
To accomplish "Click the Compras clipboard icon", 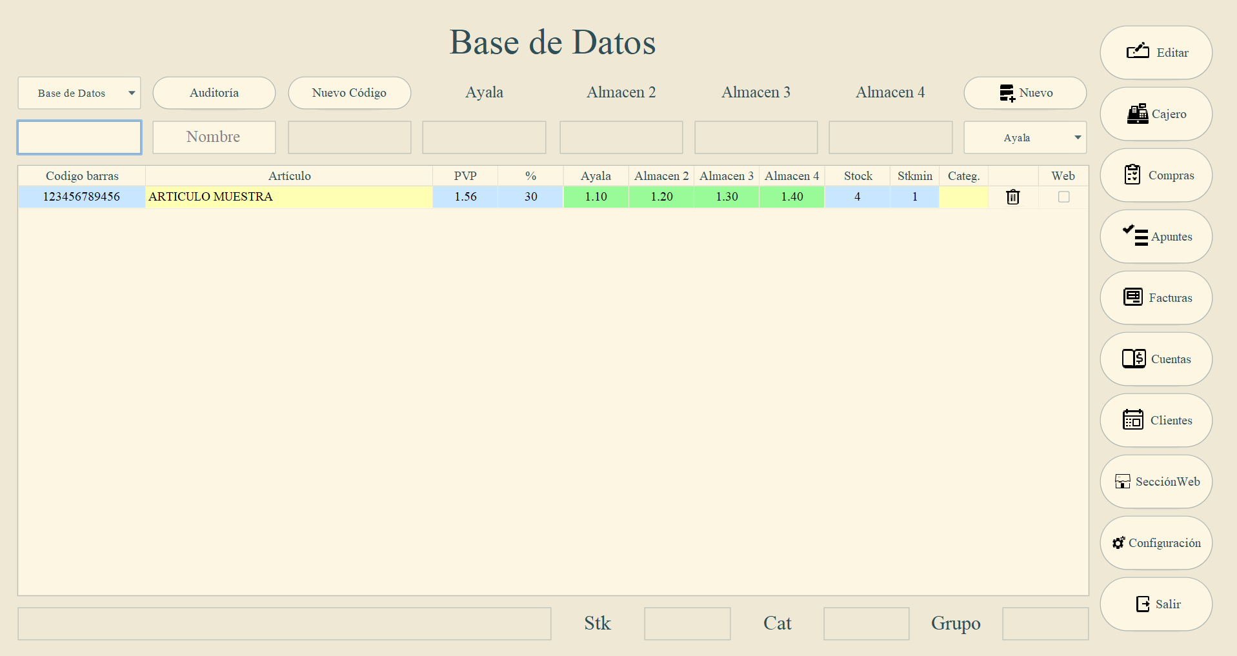I will click(1132, 175).
